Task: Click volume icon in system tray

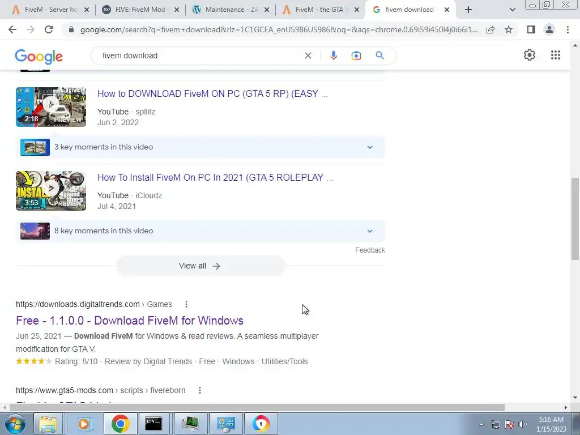Action: pos(523,424)
